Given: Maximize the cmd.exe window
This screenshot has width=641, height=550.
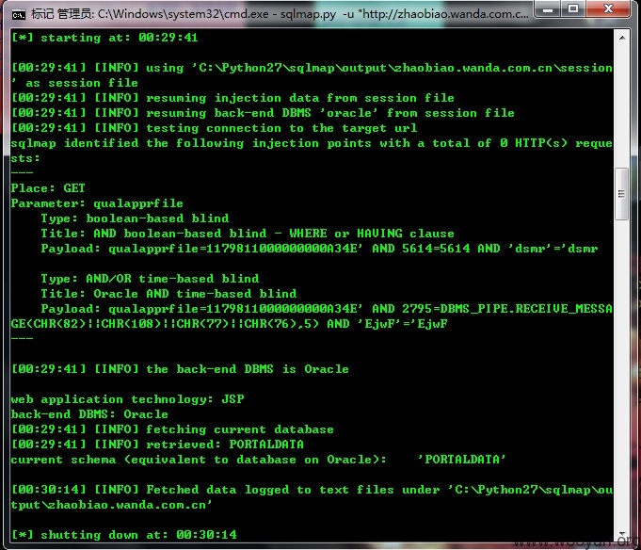Looking at the screenshot, I should 573,9.
